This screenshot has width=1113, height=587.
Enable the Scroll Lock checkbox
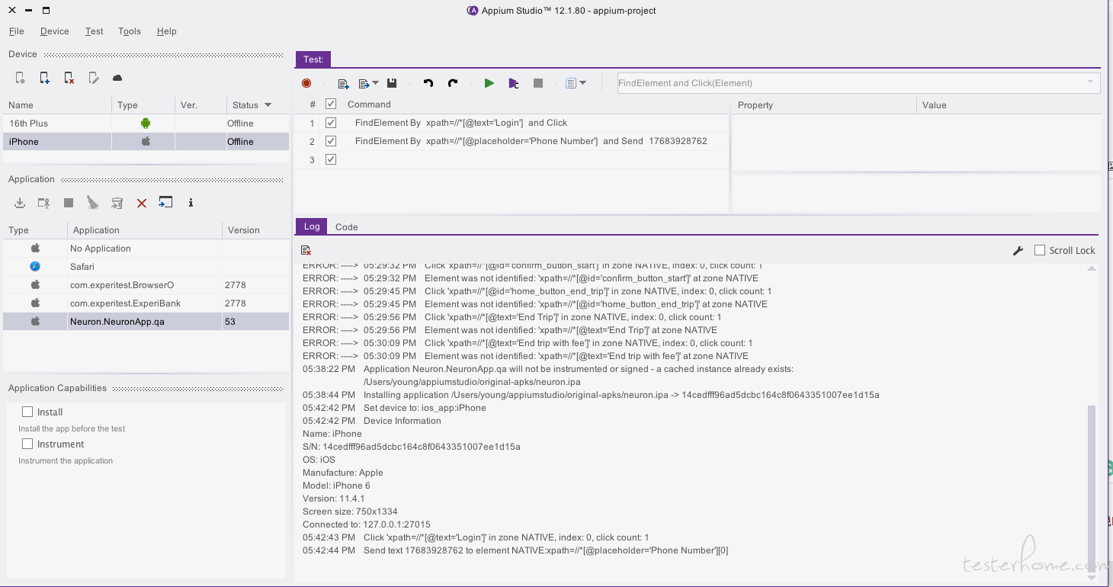pos(1040,250)
